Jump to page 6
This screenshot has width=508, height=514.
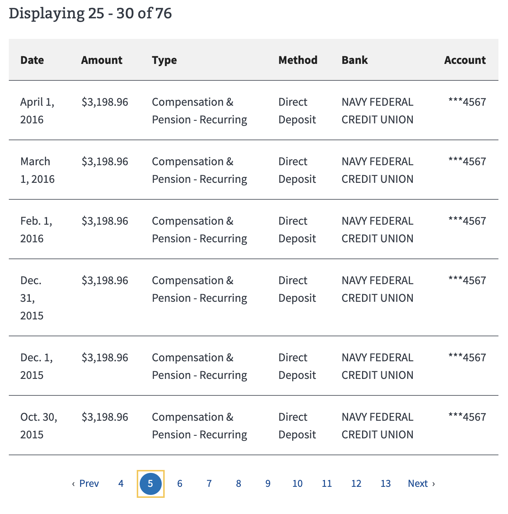tap(180, 484)
